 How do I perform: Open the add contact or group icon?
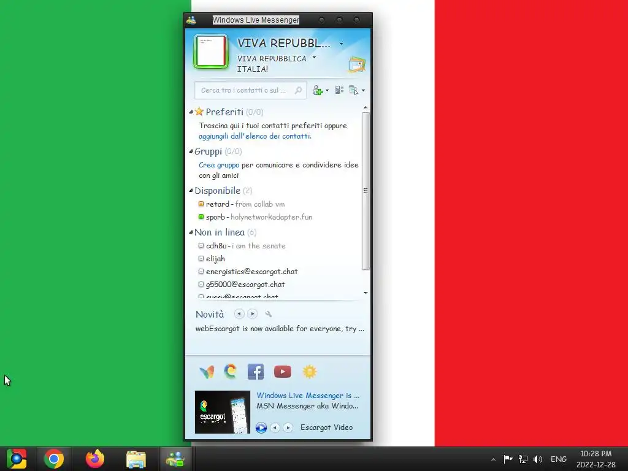[318, 90]
